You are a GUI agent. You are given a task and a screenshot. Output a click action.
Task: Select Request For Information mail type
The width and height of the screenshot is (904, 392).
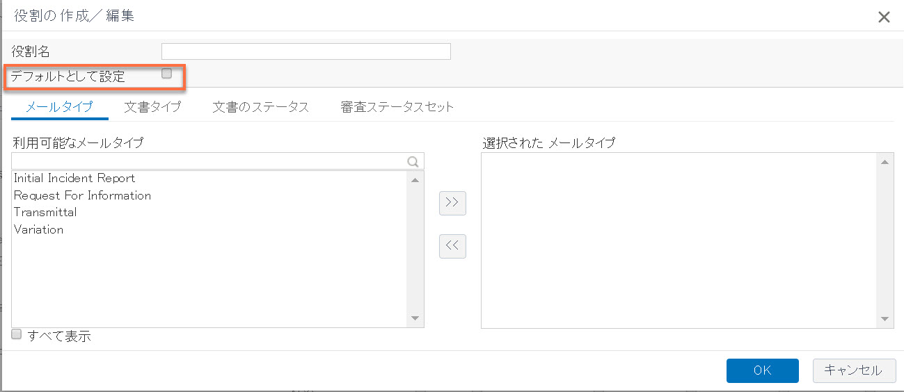pyautogui.click(x=209, y=195)
